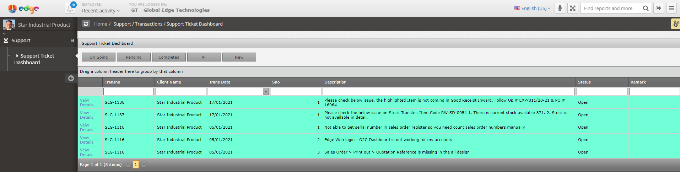Sort by Trans Date column header

[x=238, y=82]
